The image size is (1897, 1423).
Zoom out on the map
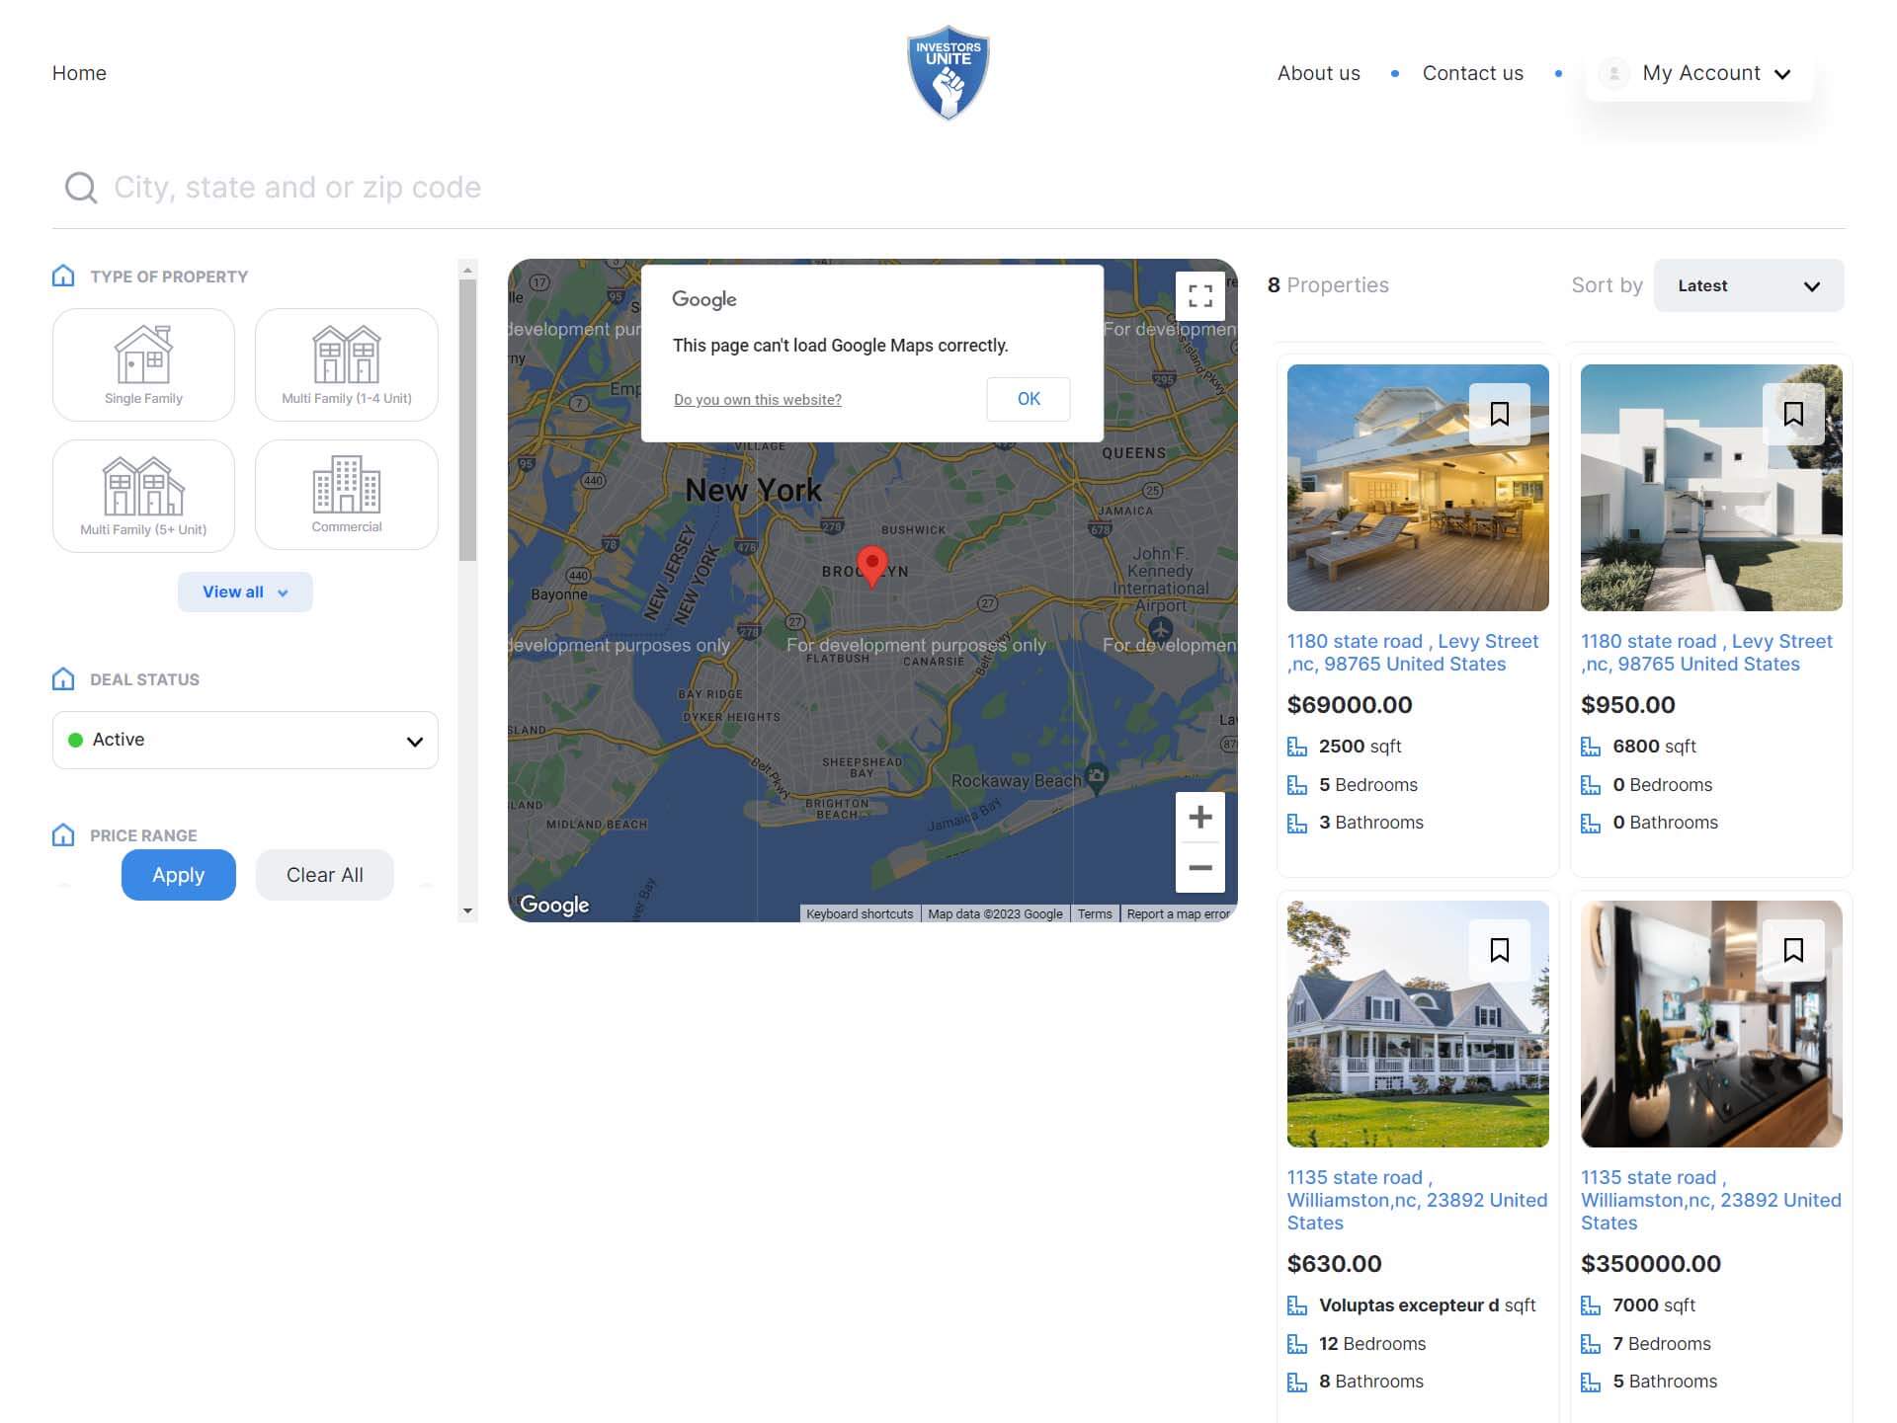click(1199, 868)
